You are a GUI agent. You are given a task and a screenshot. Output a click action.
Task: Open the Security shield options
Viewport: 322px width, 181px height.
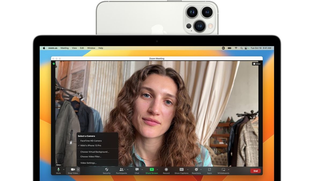click(x=107, y=171)
